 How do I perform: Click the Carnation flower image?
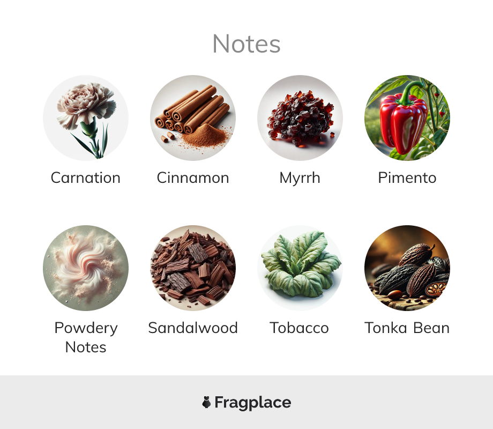pyautogui.click(x=86, y=118)
